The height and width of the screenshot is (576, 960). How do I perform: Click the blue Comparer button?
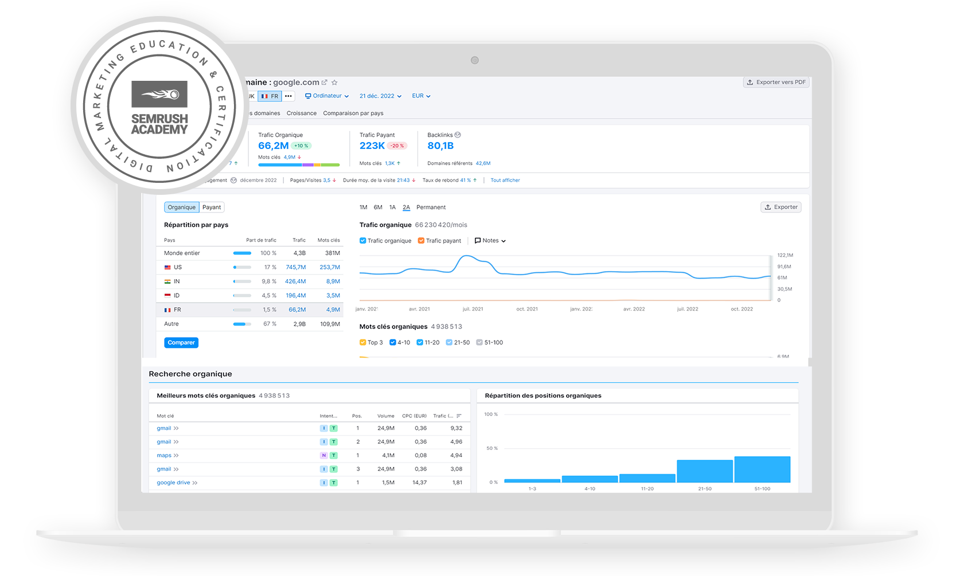click(181, 343)
